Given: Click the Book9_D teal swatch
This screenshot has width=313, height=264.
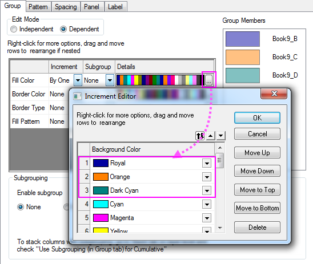Looking at the screenshot, I should click(243, 75).
